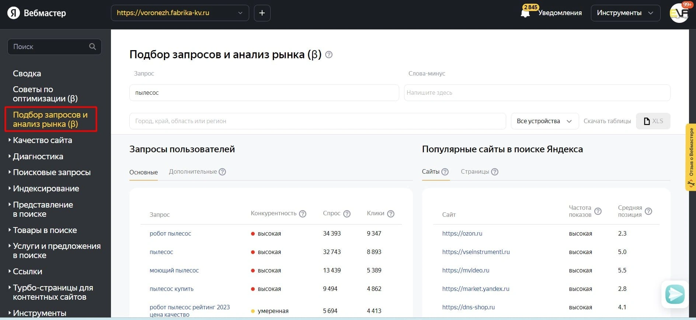The image size is (696, 320).
Task: Expand Качество сайта in sidebar
Action: [42, 140]
